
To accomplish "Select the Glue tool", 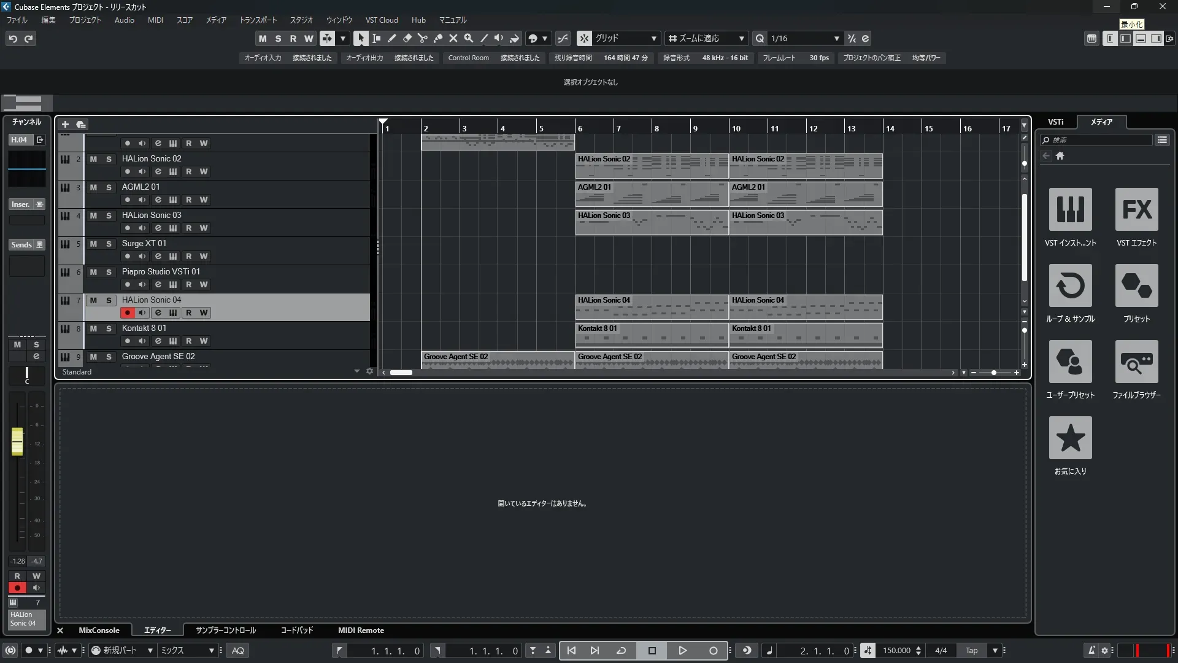I will pyautogui.click(x=437, y=38).
